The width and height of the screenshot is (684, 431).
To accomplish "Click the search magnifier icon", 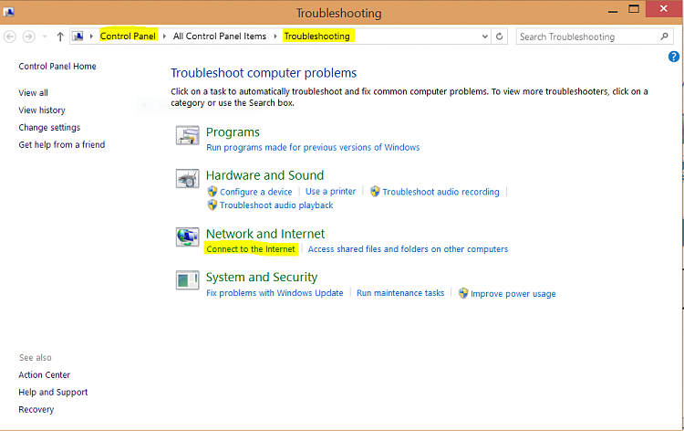I will [664, 37].
